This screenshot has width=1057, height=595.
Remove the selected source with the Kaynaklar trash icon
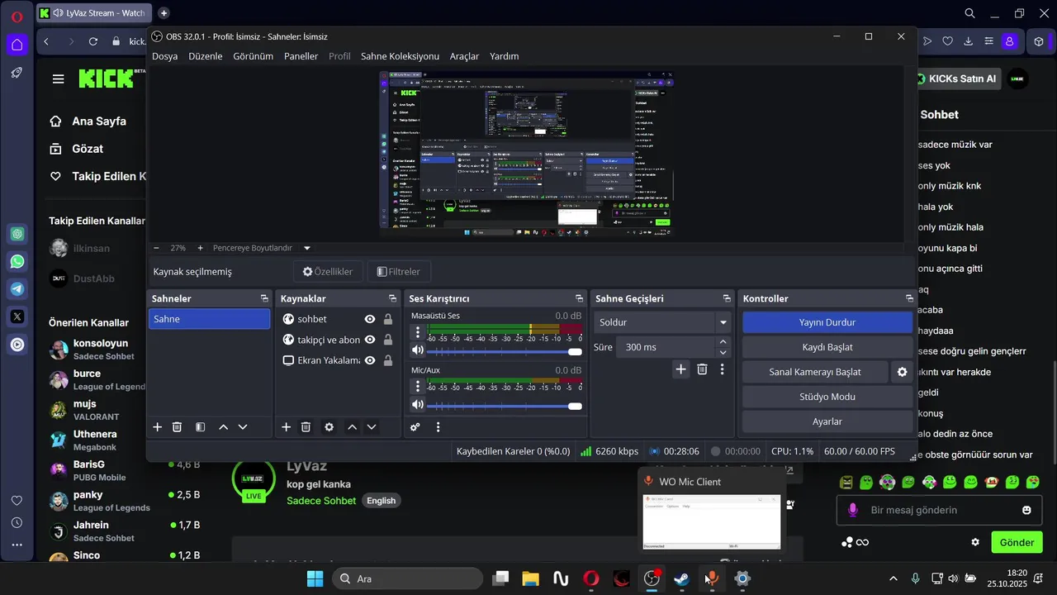[306, 427]
